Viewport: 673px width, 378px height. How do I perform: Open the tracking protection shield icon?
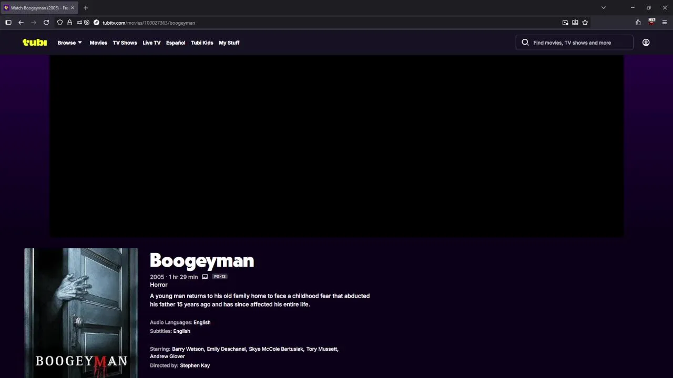pyautogui.click(x=60, y=23)
